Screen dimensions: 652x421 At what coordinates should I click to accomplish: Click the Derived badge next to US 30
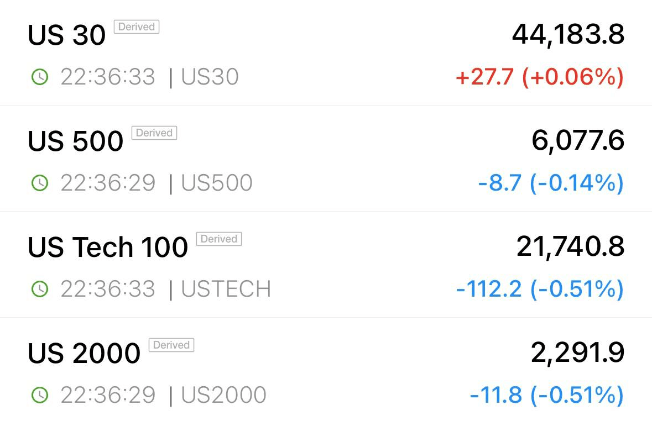137,27
